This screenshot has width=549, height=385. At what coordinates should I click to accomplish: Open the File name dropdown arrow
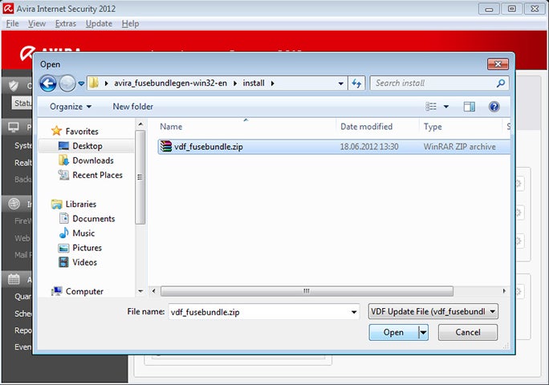click(354, 312)
